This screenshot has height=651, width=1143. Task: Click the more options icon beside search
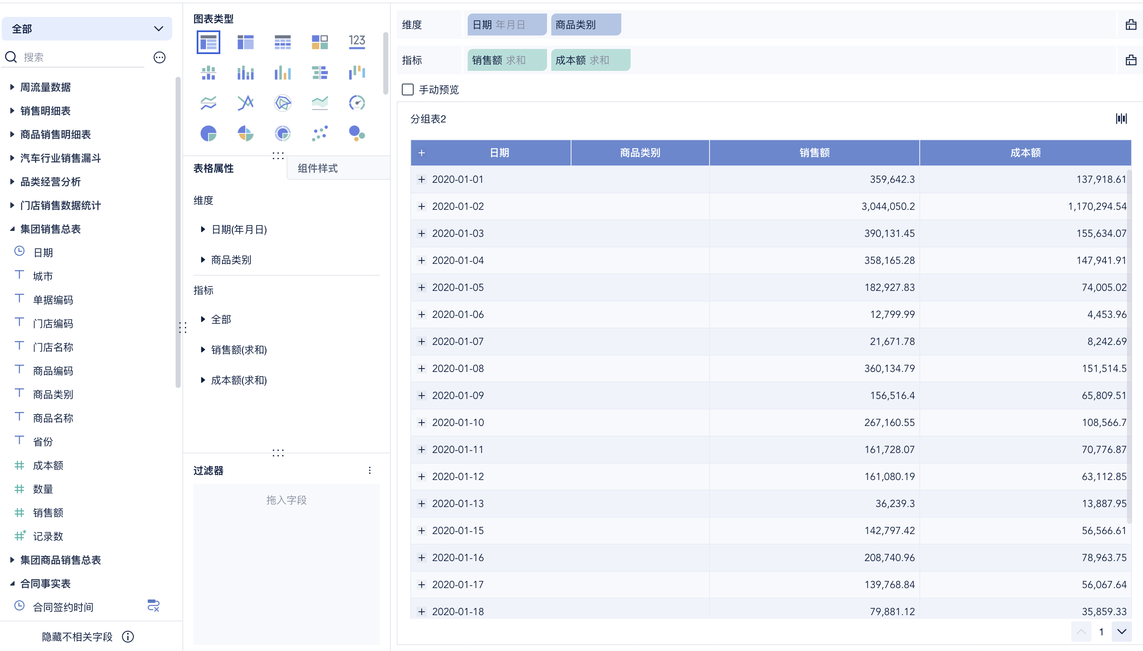point(160,57)
